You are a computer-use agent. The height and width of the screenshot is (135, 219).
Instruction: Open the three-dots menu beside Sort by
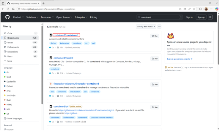click(159, 26)
